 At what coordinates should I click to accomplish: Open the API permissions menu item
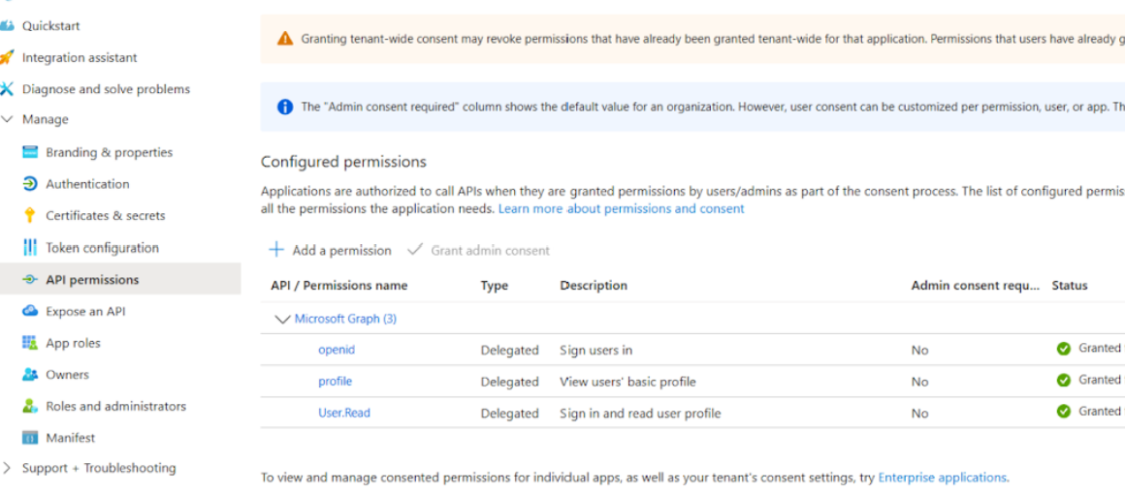(92, 280)
